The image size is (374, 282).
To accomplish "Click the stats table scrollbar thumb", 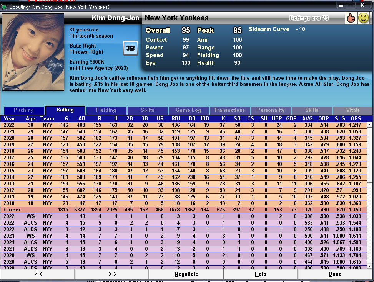I will click(369, 155).
